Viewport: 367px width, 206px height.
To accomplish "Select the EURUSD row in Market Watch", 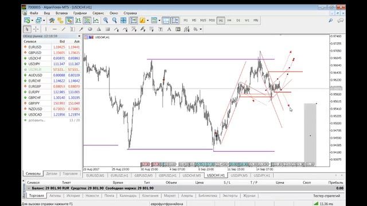I will pos(52,47).
